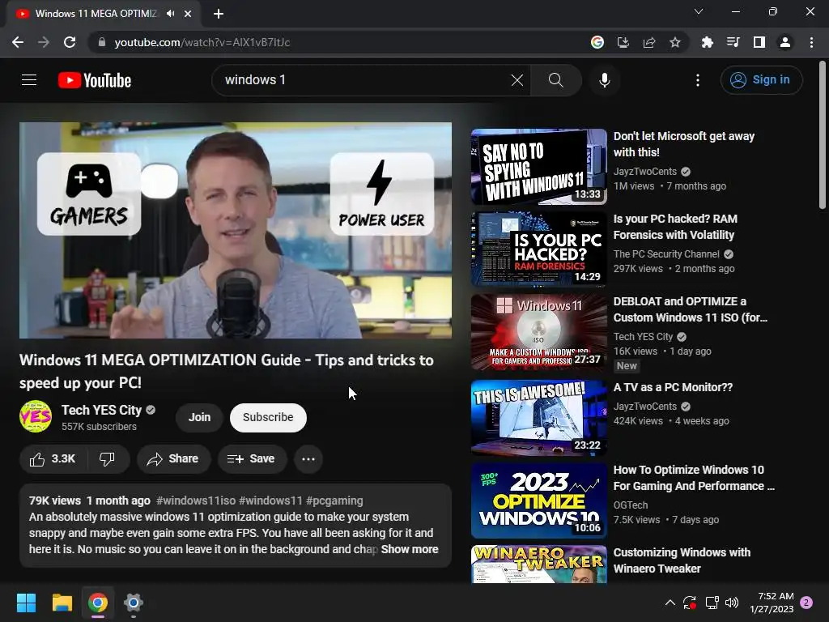This screenshot has width=829, height=622.
Task: Open more actions ellipsis under video
Action: (x=308, y=459)
